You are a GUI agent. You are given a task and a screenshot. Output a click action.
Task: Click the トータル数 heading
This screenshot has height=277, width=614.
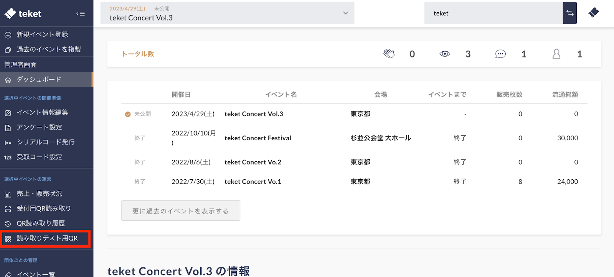coord(138,54)
